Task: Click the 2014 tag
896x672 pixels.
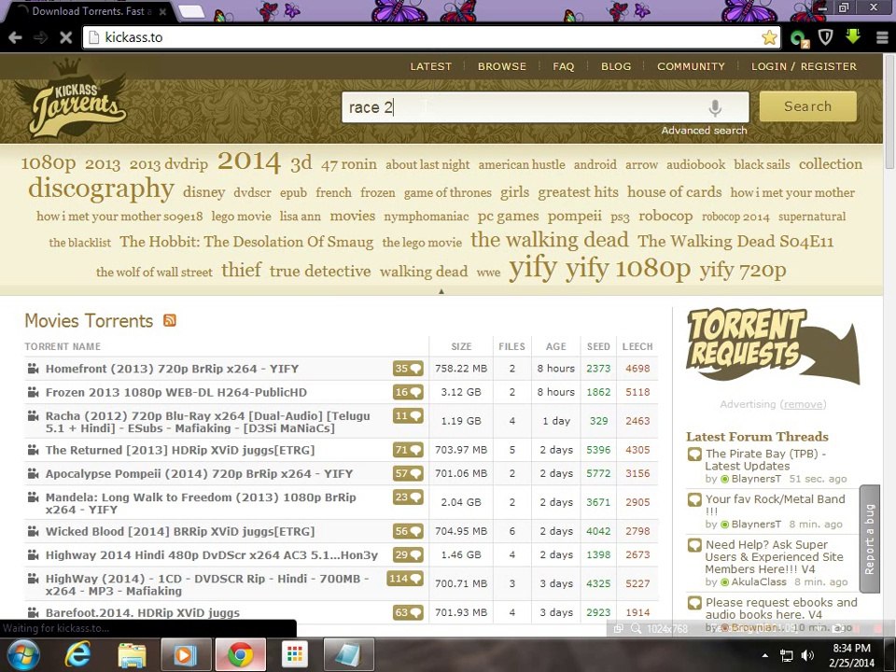Action: tap(248, 161)
